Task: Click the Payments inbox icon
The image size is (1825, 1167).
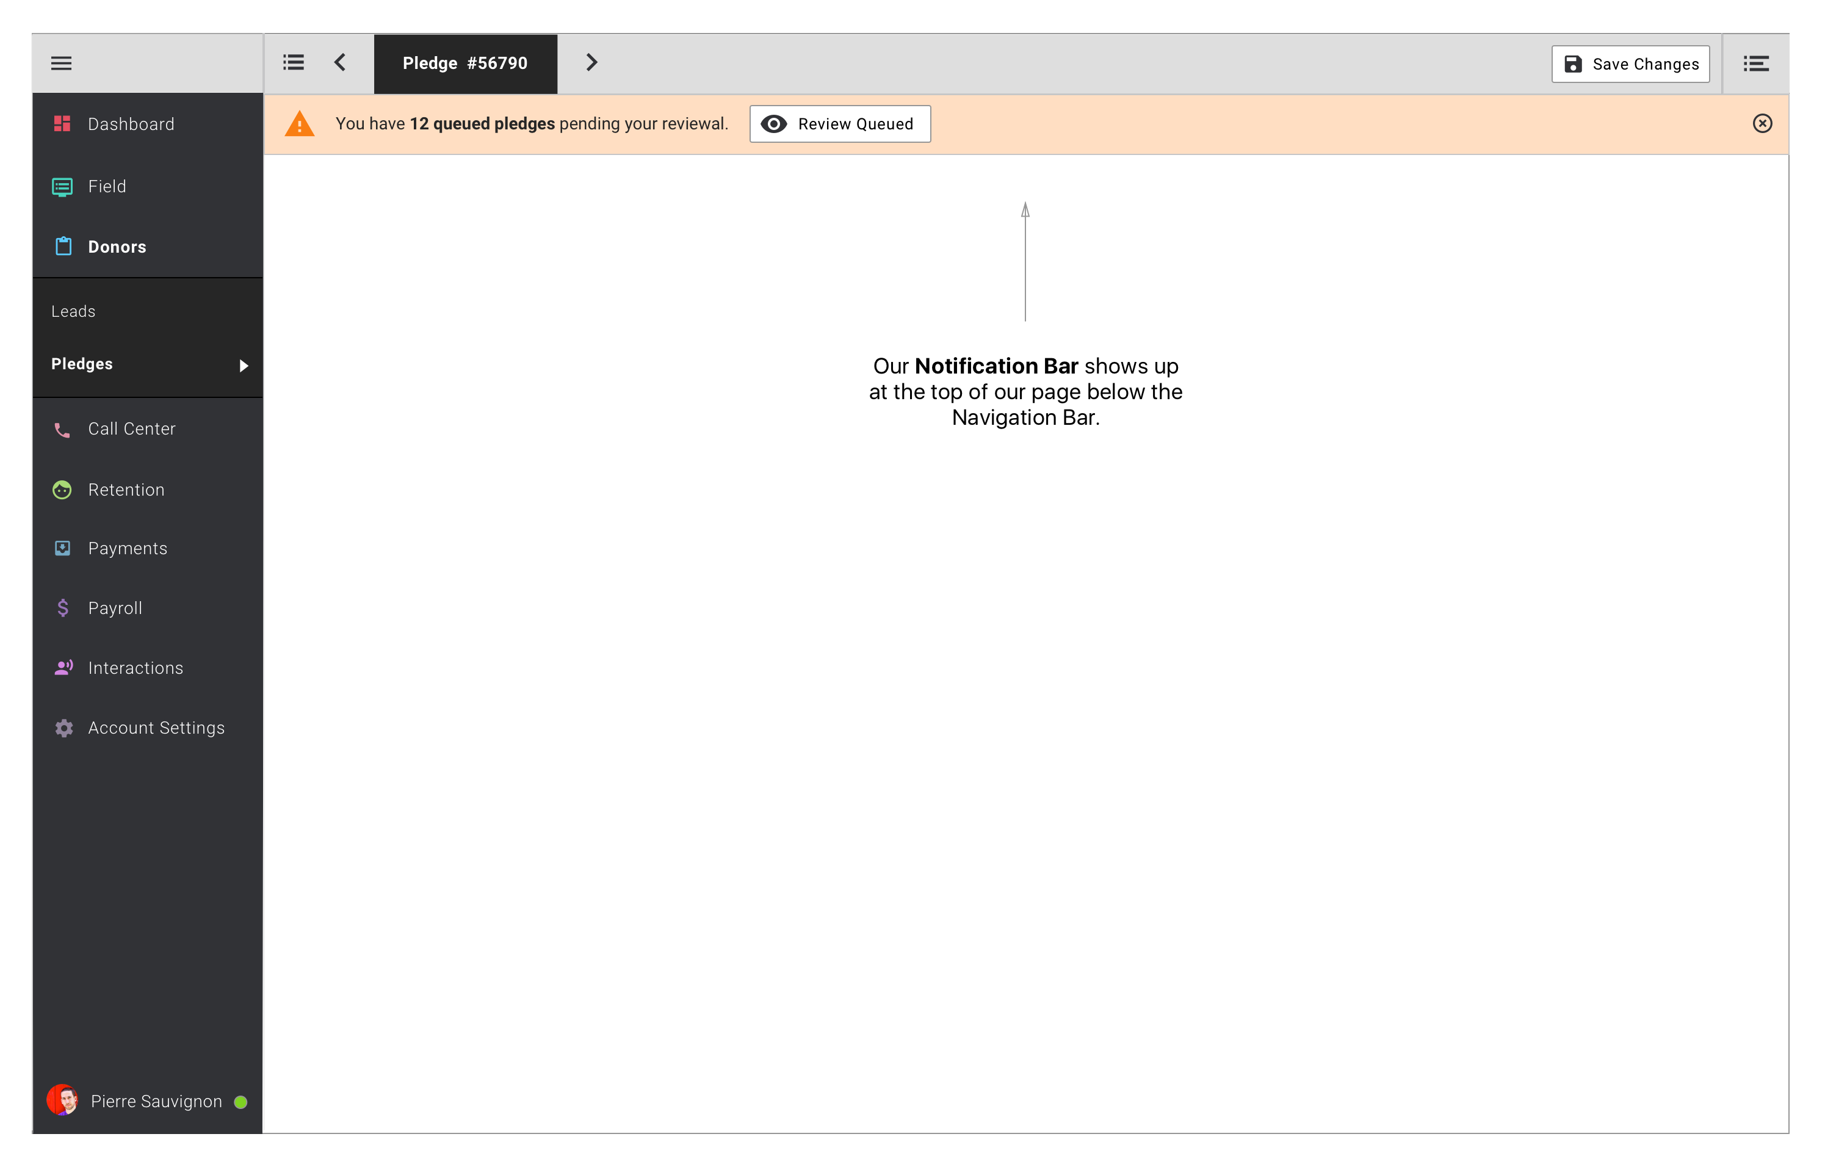Action: [x=63, y=549]
